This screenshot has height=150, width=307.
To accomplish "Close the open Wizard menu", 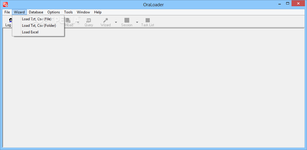I will pos(19,12).
